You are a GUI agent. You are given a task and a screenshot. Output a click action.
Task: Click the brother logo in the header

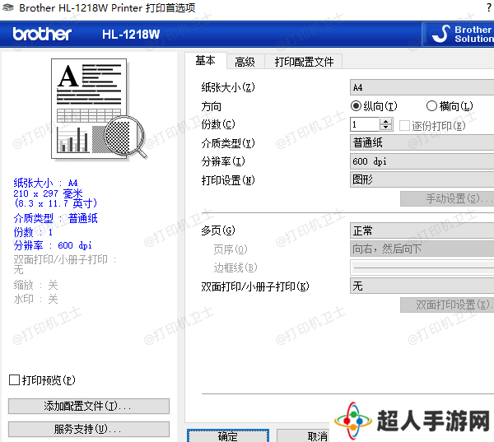[42, 34]
